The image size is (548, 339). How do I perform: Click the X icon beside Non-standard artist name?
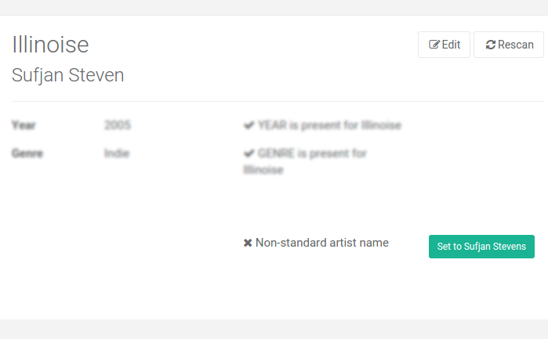tap(248, 243)
